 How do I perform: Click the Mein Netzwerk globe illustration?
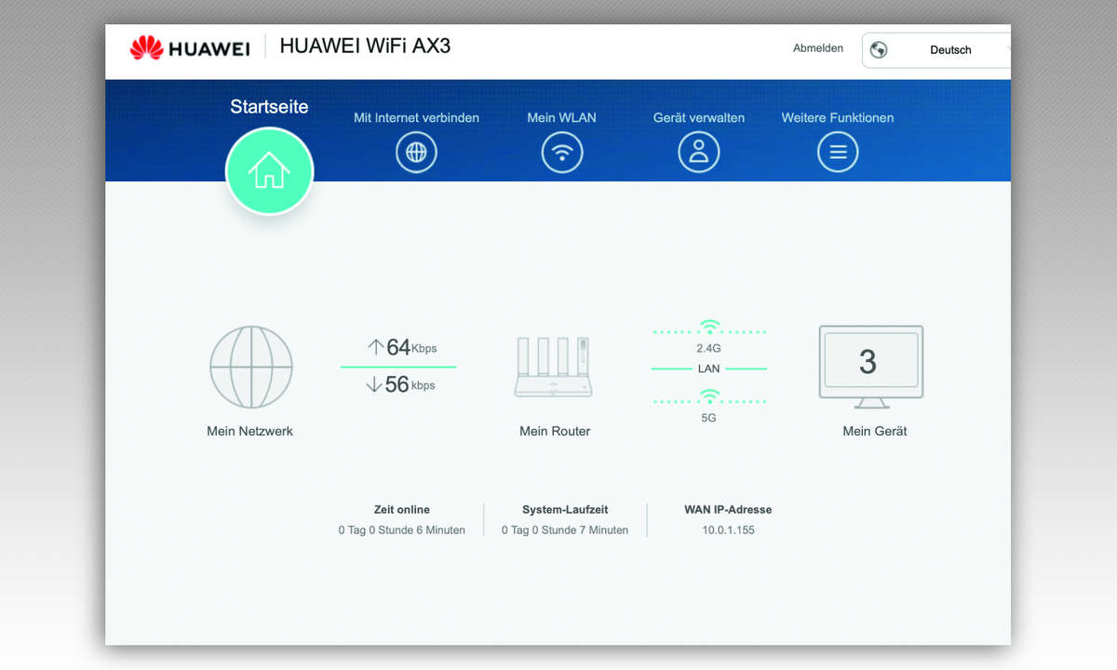click(251, 367)
